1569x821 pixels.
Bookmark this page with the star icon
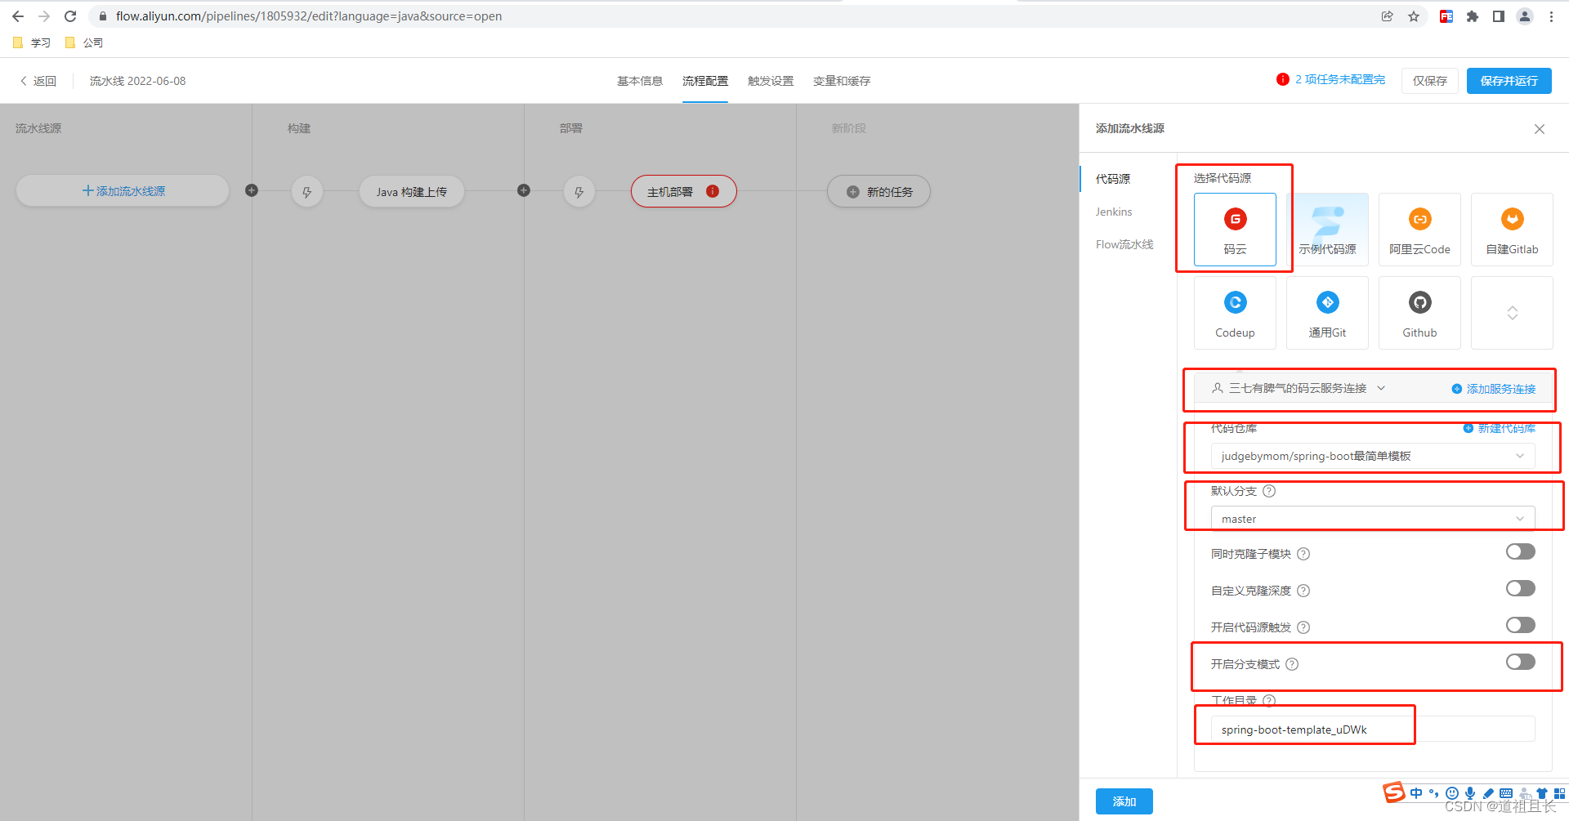click(x=1414, y=16)
